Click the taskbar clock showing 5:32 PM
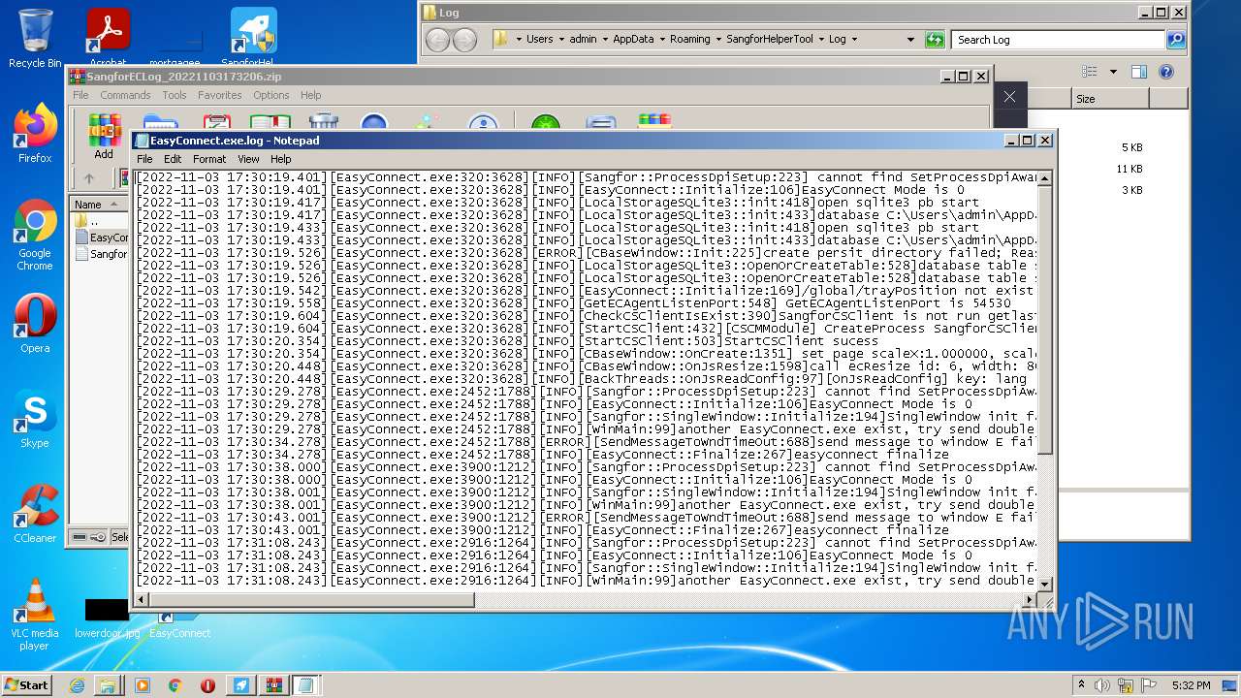1241x698 pixels. pos(1191,685)
